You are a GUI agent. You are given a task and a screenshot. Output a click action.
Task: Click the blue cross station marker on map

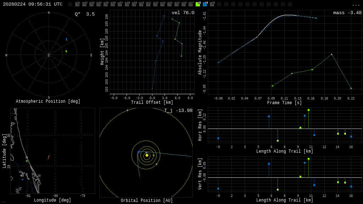pyautogui.click(x=22, y=180)
